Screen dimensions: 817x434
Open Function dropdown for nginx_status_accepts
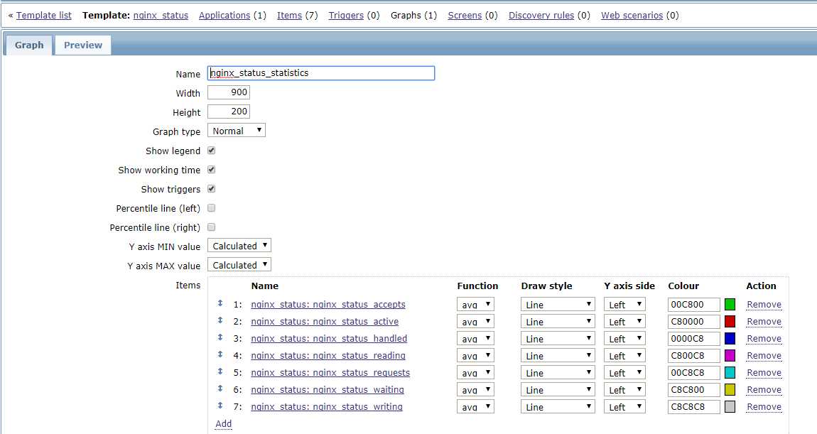pyautogui.click(x=475, y=305)
